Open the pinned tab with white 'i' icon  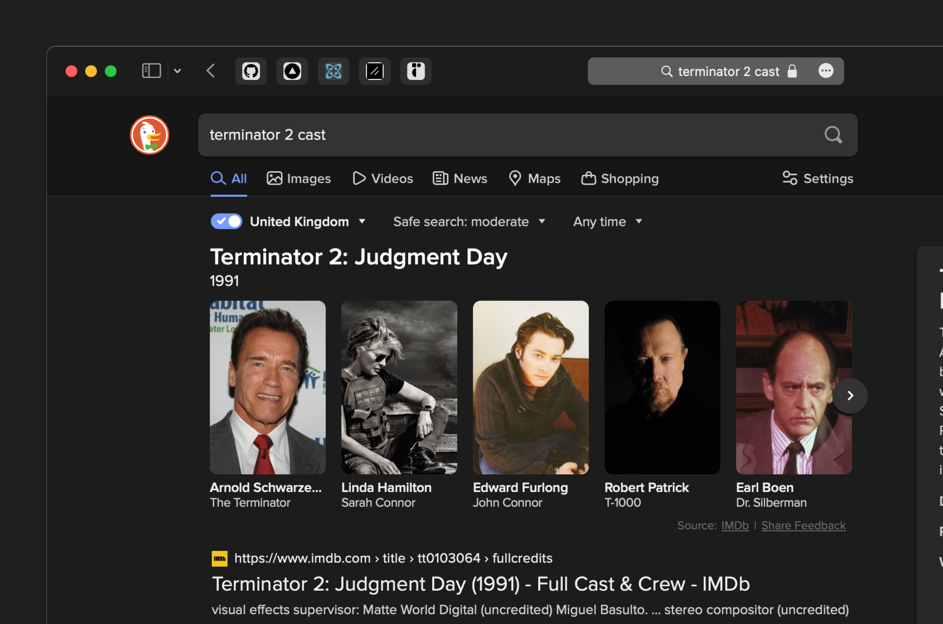point(416,71)
